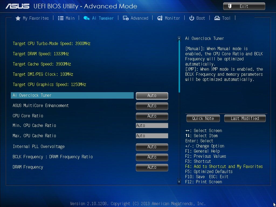This screenshot has width=276, height=207.
Task: Open Quick Note
Action: (203, 118)
